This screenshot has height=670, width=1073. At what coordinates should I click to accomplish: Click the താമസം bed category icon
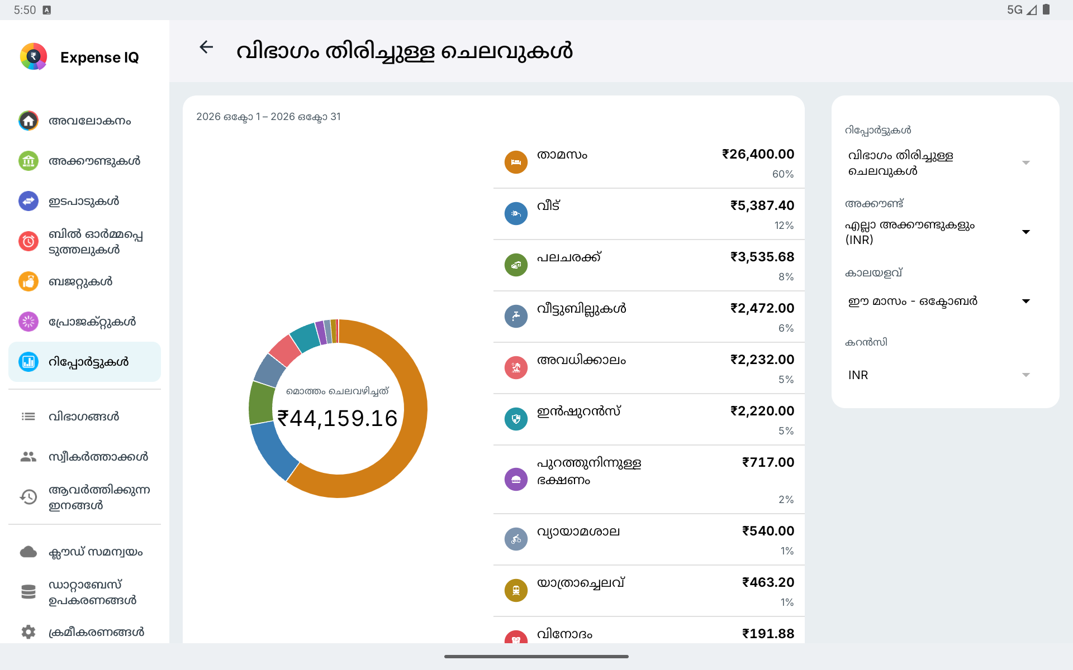(516, 162)
